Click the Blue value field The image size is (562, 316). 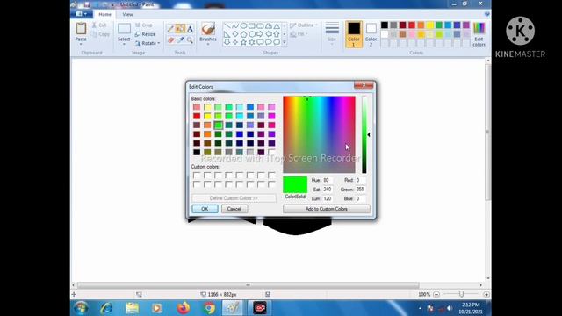pos(360,198)
